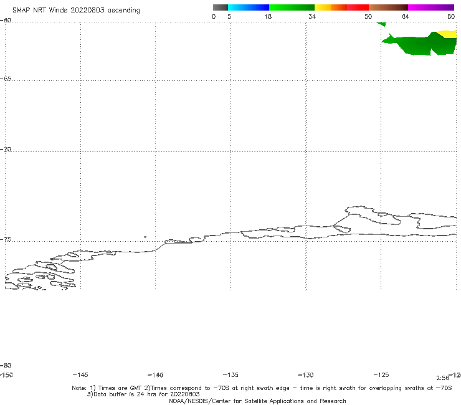
Task: Click the small green wind patch at top
Action: [x=381, y=24]
